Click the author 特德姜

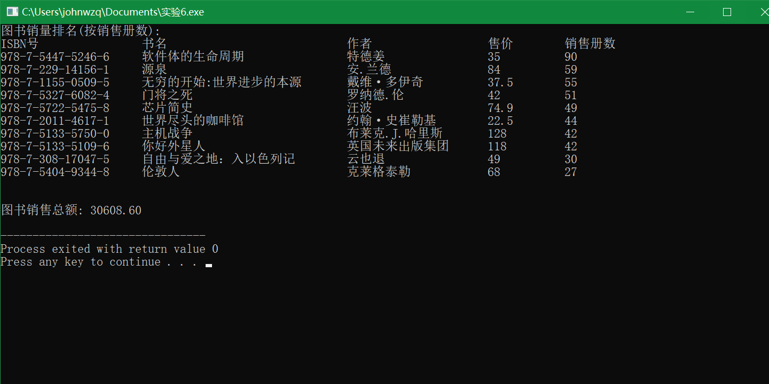[367, 56]
